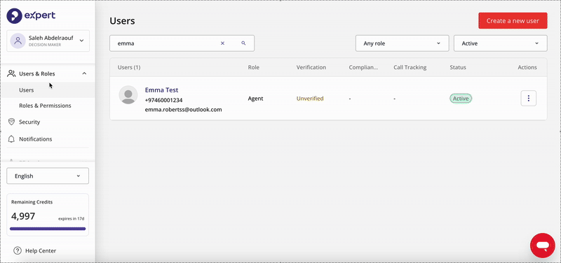
Task: Click the Role column header
Action: tap(254, 67)
